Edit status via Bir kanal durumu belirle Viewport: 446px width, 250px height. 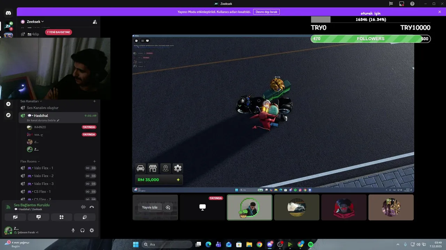coord(43,120)
